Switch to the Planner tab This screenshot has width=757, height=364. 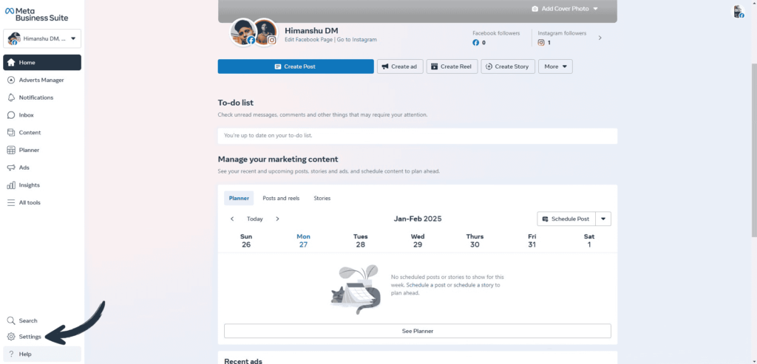coord(239,198)
